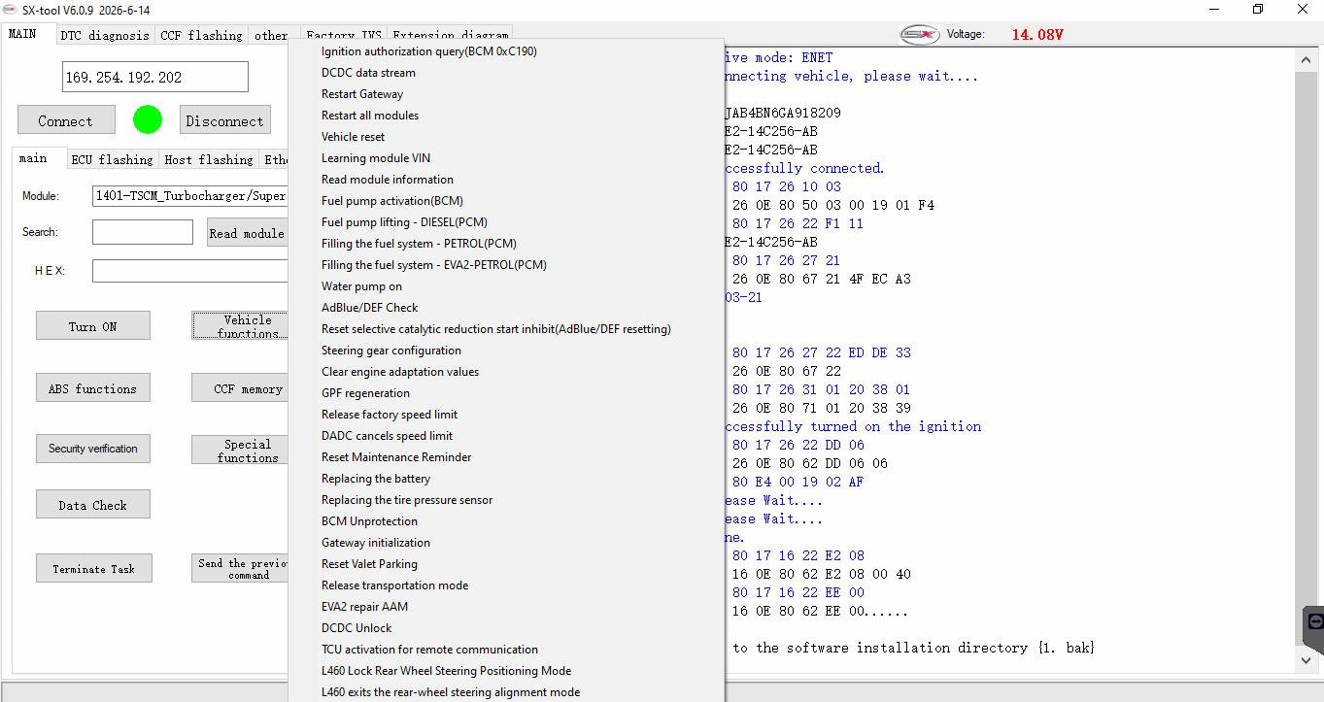Click the Vehicle functions button
Viewport: 1324px width, 702px height.
(x=241, y=326)
